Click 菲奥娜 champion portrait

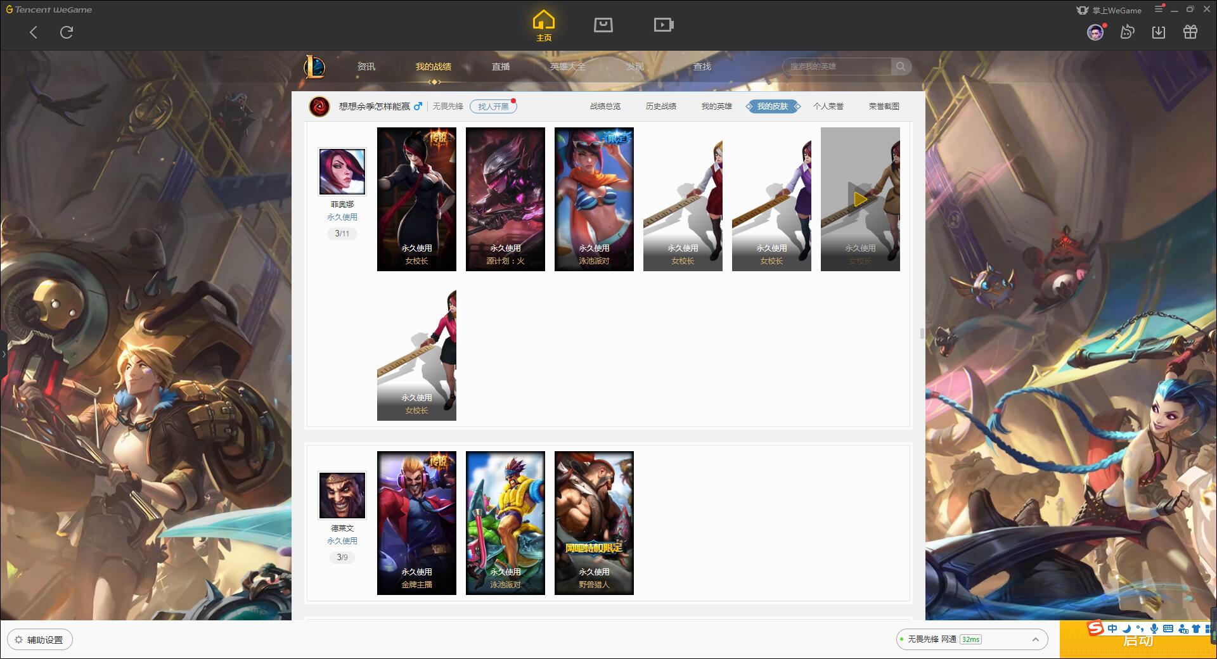tap(342, 172)
